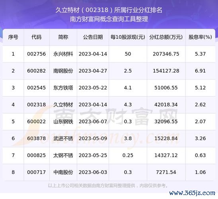Select stock code 603878
Viewport: 218px width, 199px height.
37,139
